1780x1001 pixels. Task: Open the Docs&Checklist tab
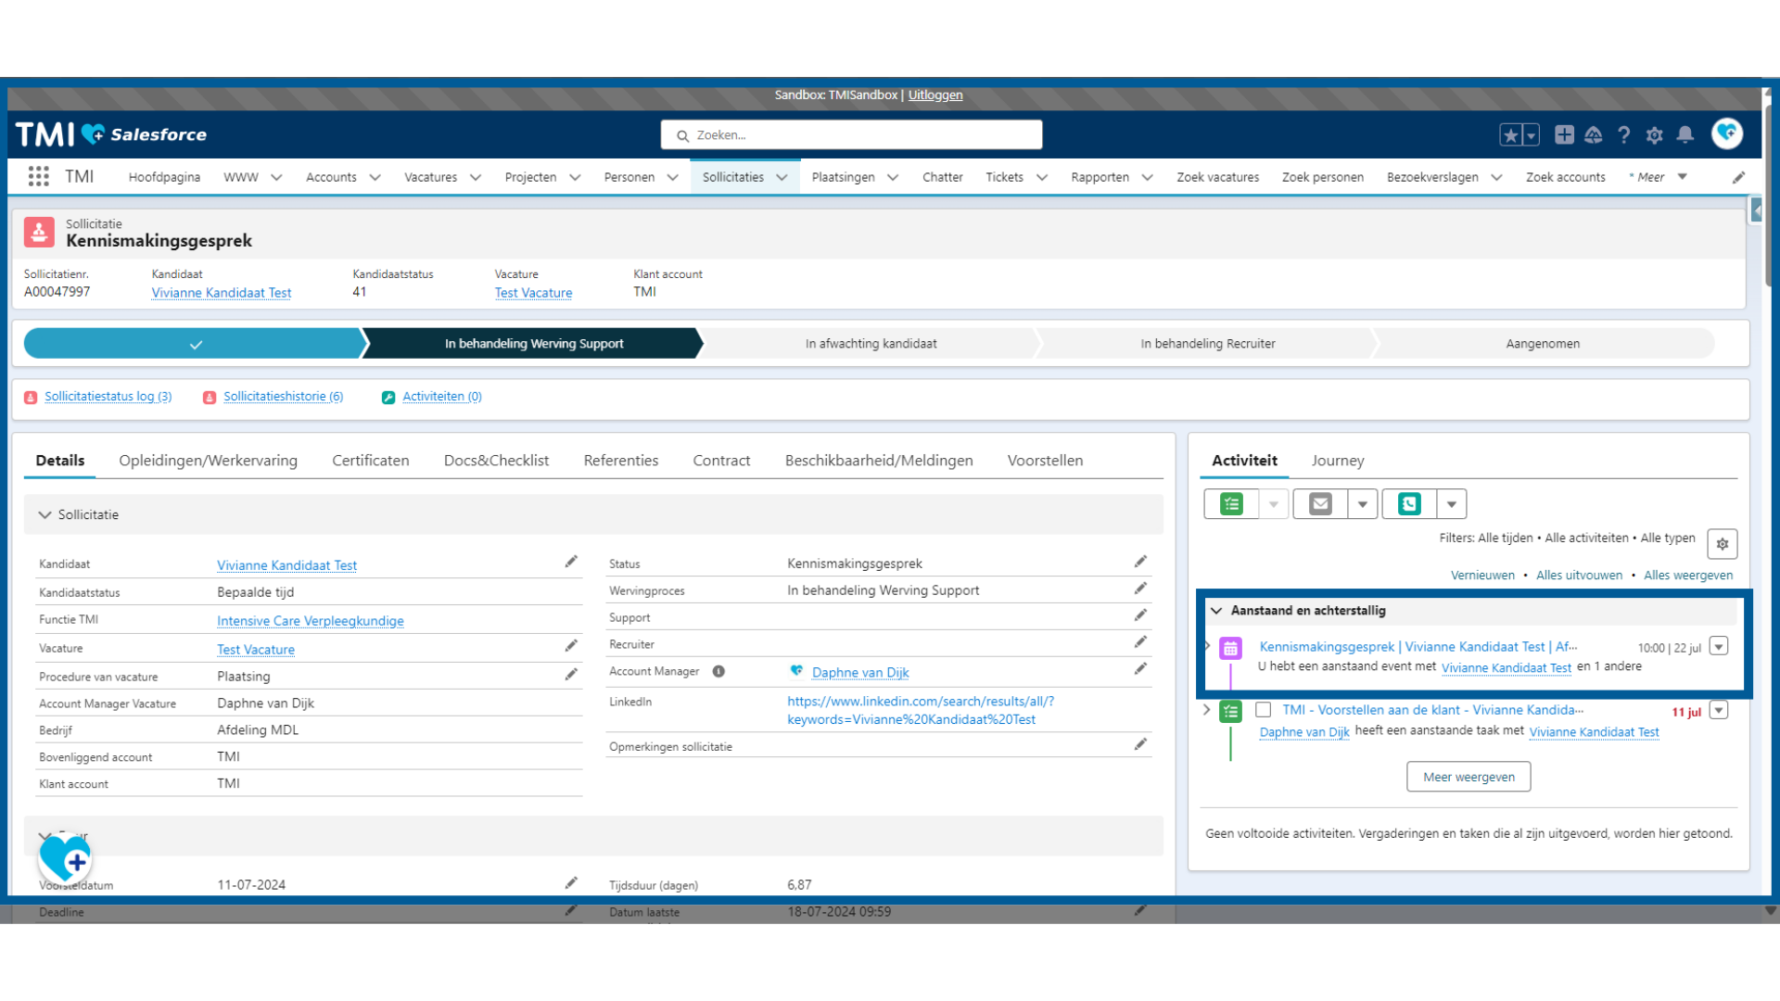point(494,460)
